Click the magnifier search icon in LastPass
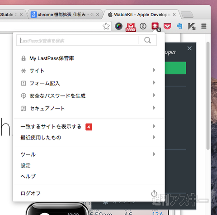 [x=147, y=40]
